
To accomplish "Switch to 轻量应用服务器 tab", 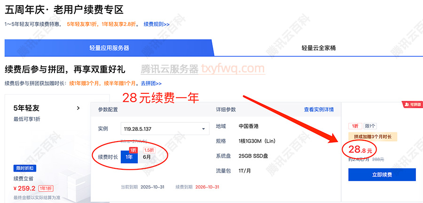I will [109, 48].
